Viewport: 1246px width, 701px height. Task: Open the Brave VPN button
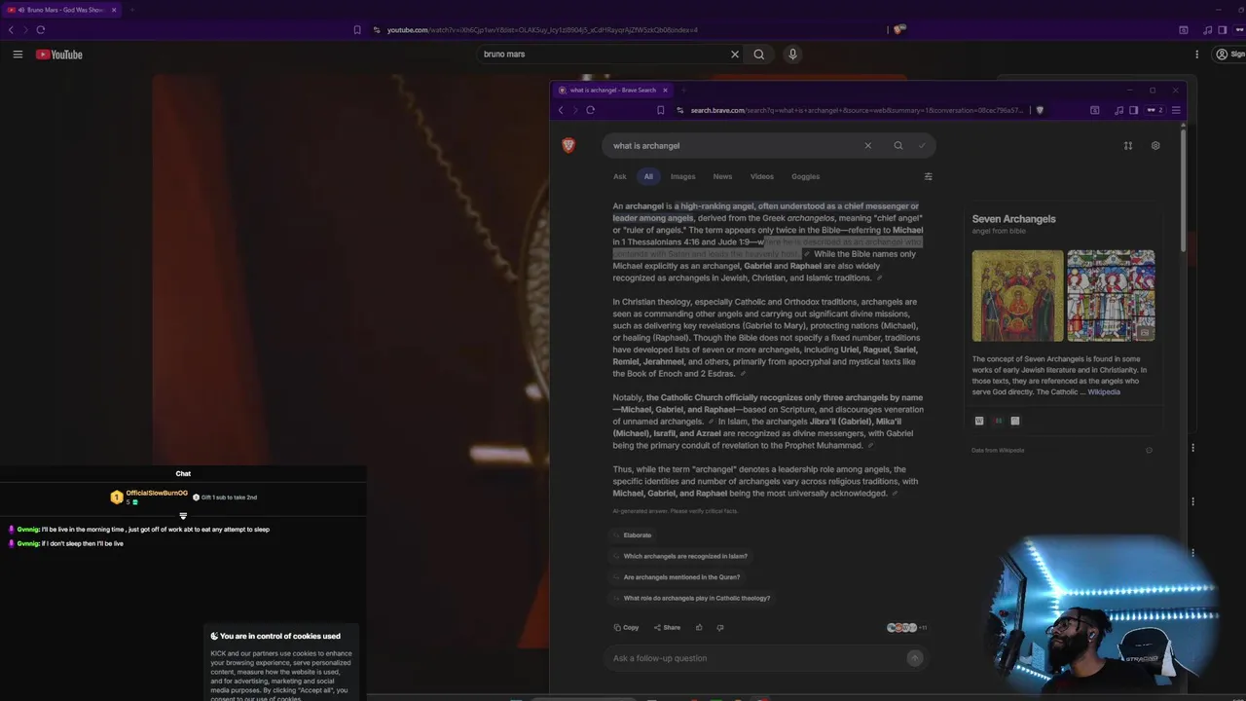coord(1155,110)
